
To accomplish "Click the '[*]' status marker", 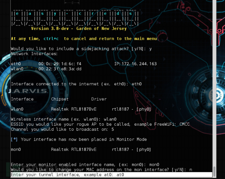I will click(14, 140).
